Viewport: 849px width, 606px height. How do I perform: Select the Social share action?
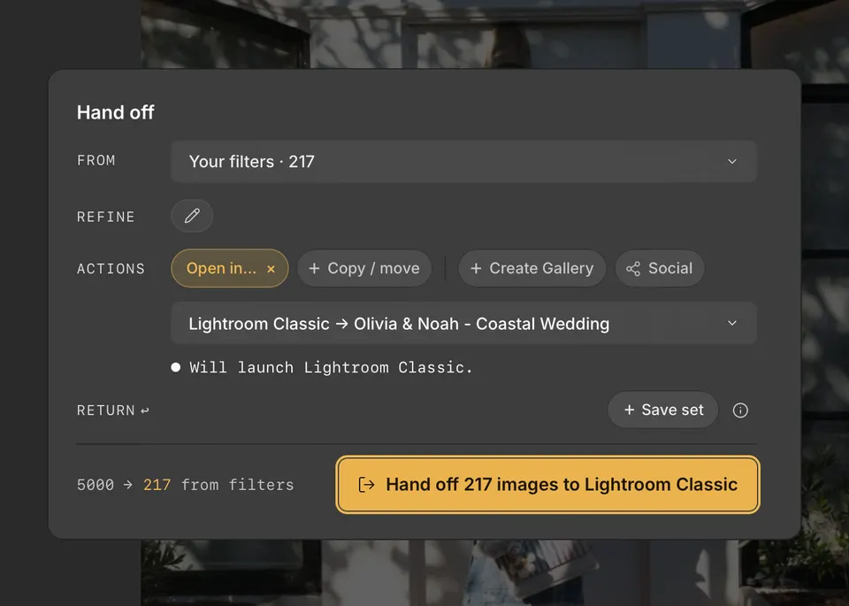pos(660,268)
